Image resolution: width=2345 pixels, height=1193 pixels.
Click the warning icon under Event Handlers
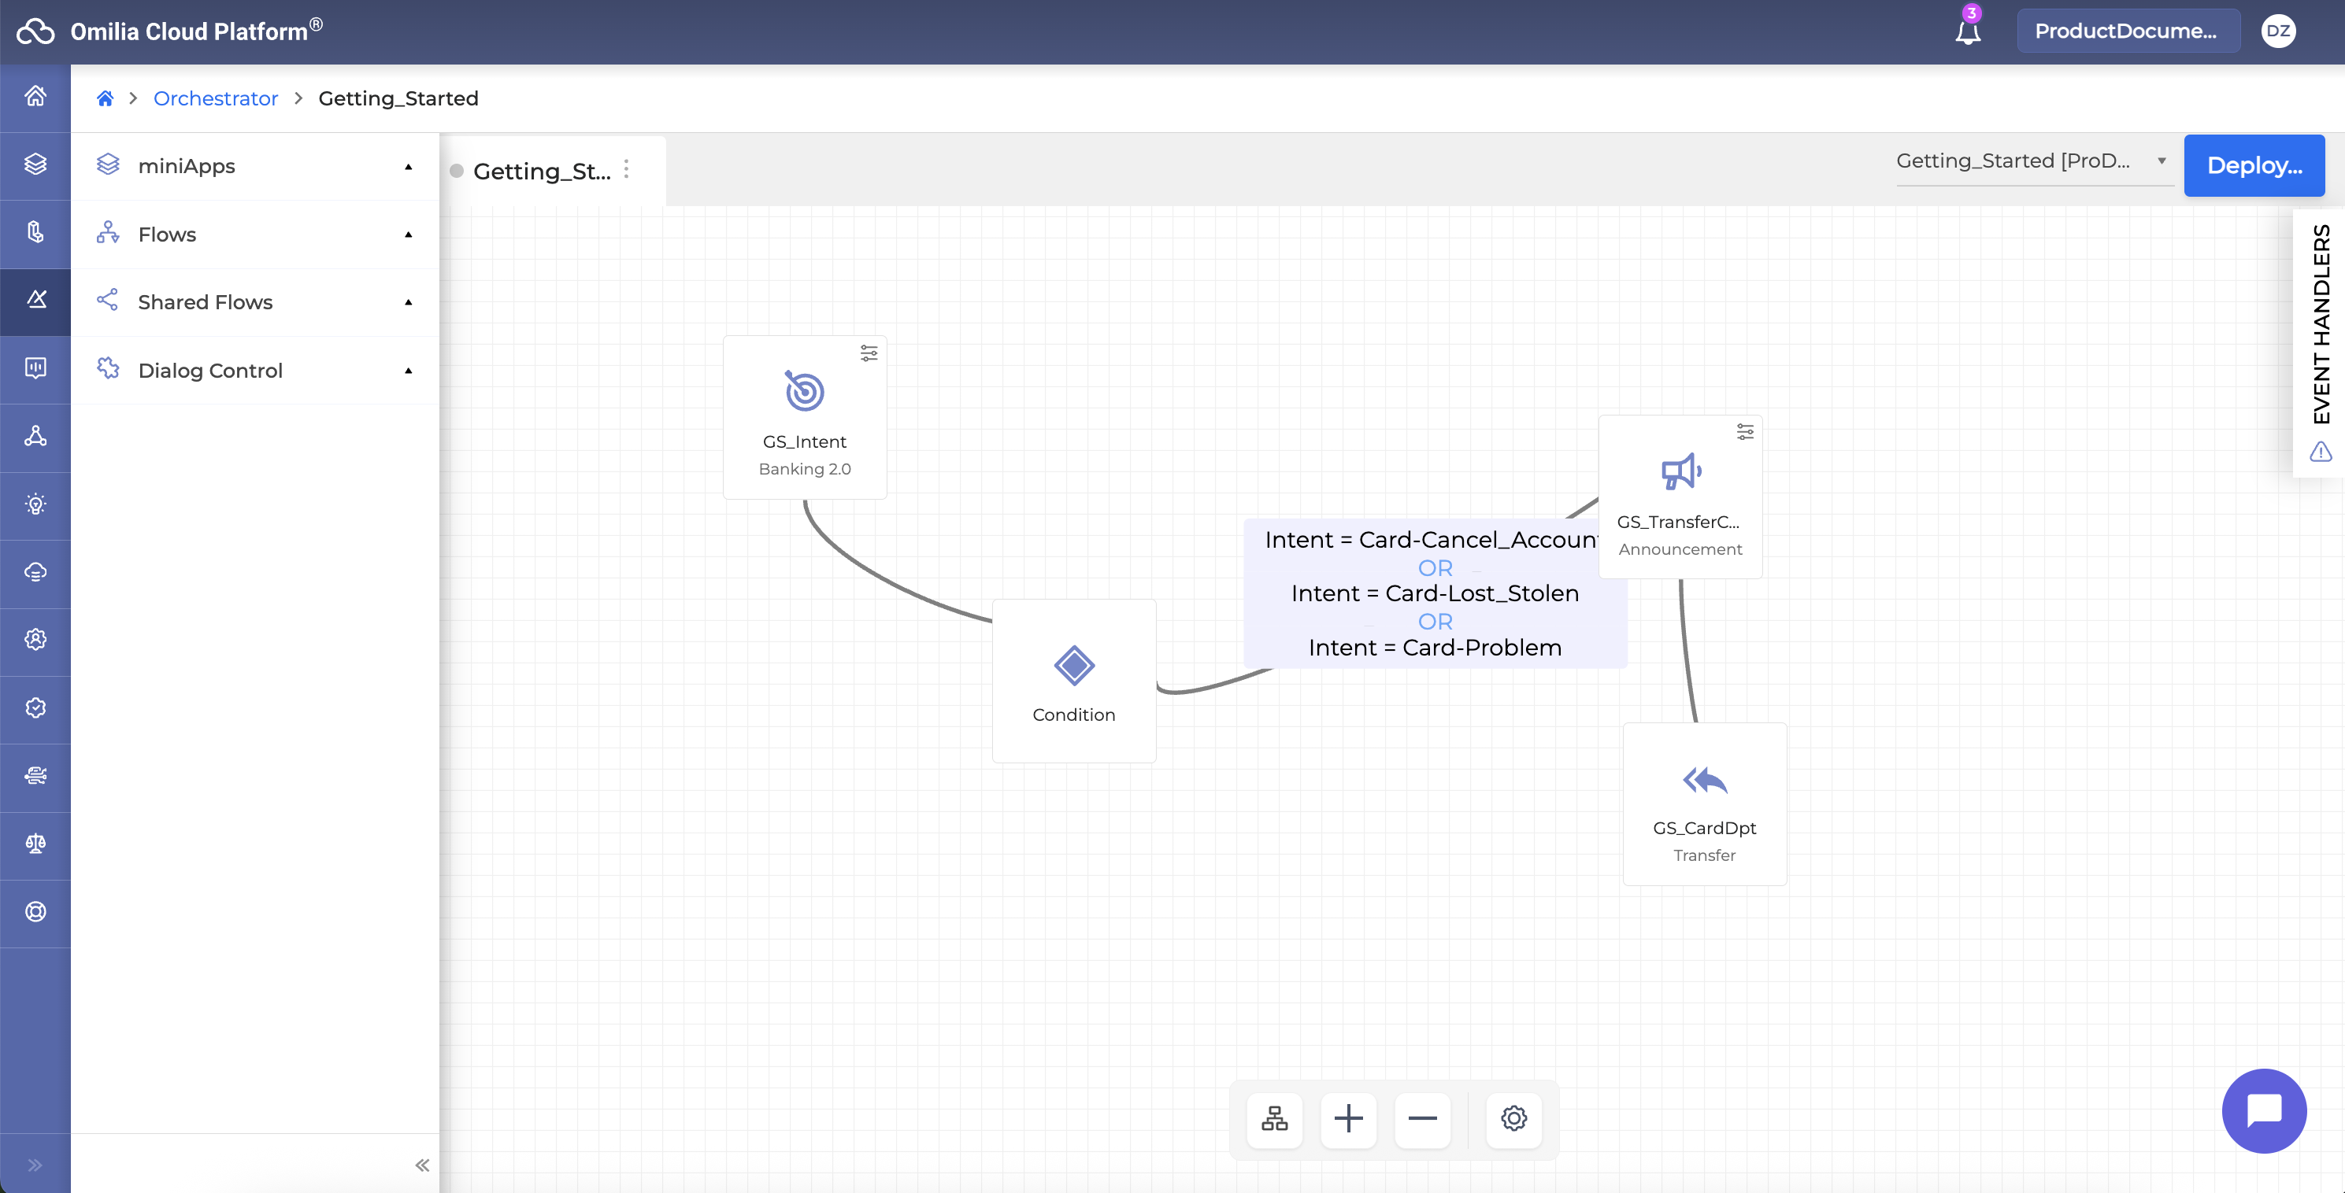coord(2321,452)
